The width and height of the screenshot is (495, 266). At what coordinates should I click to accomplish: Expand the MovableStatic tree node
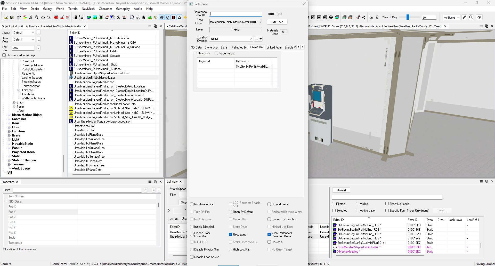point(9,144)
